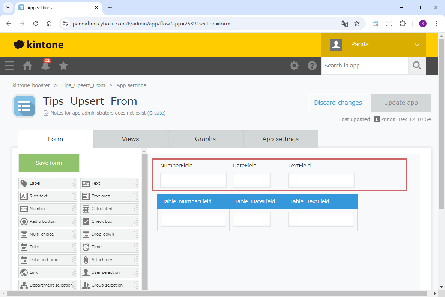
Task: Open the help question mark icon
Action: tap(312, 66)
